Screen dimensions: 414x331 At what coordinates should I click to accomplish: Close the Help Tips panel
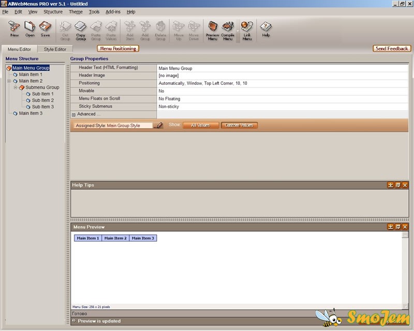[x=405, y=185]
